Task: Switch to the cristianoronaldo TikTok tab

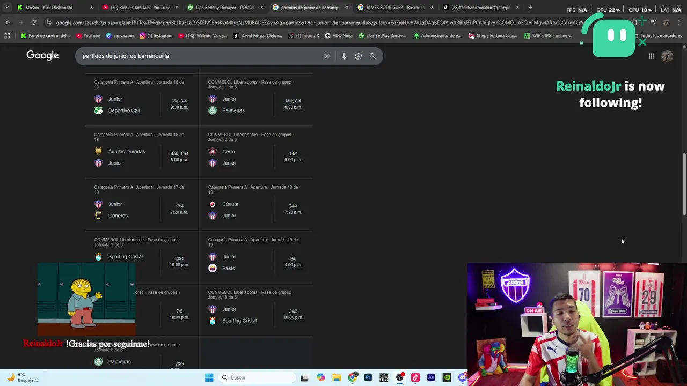Action: pos(480,7)
